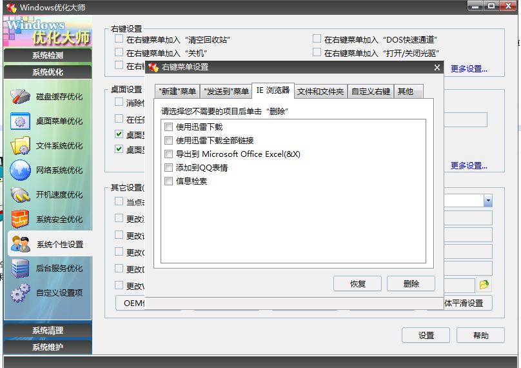Click the 右键菜单设置 dialog title icon
The height and width of the screenshot is (368, 521).
pyautogui.click(x=153, y=67)
